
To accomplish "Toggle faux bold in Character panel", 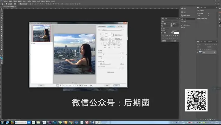I will pyautogui.click(x=163, y=36).
